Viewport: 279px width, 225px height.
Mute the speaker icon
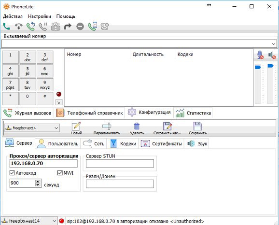(272, 55)
